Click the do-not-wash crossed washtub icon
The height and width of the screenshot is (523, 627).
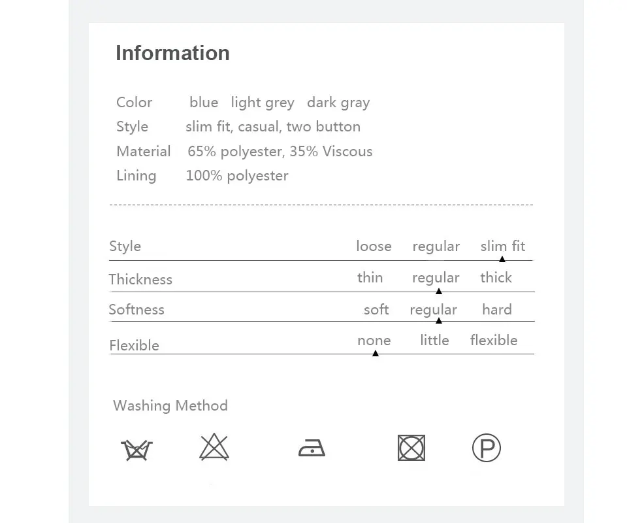[x=137, y=450]
